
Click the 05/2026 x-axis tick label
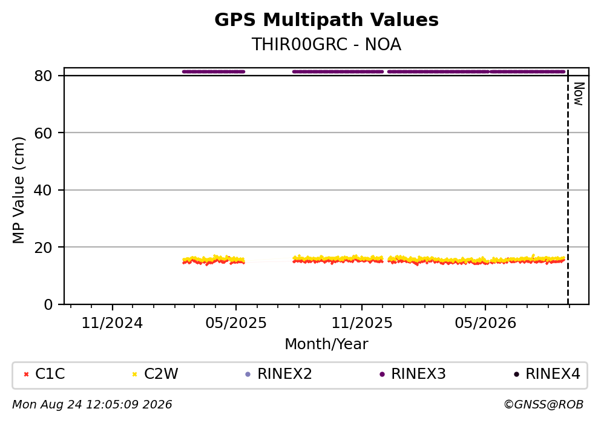coord(485,323)
